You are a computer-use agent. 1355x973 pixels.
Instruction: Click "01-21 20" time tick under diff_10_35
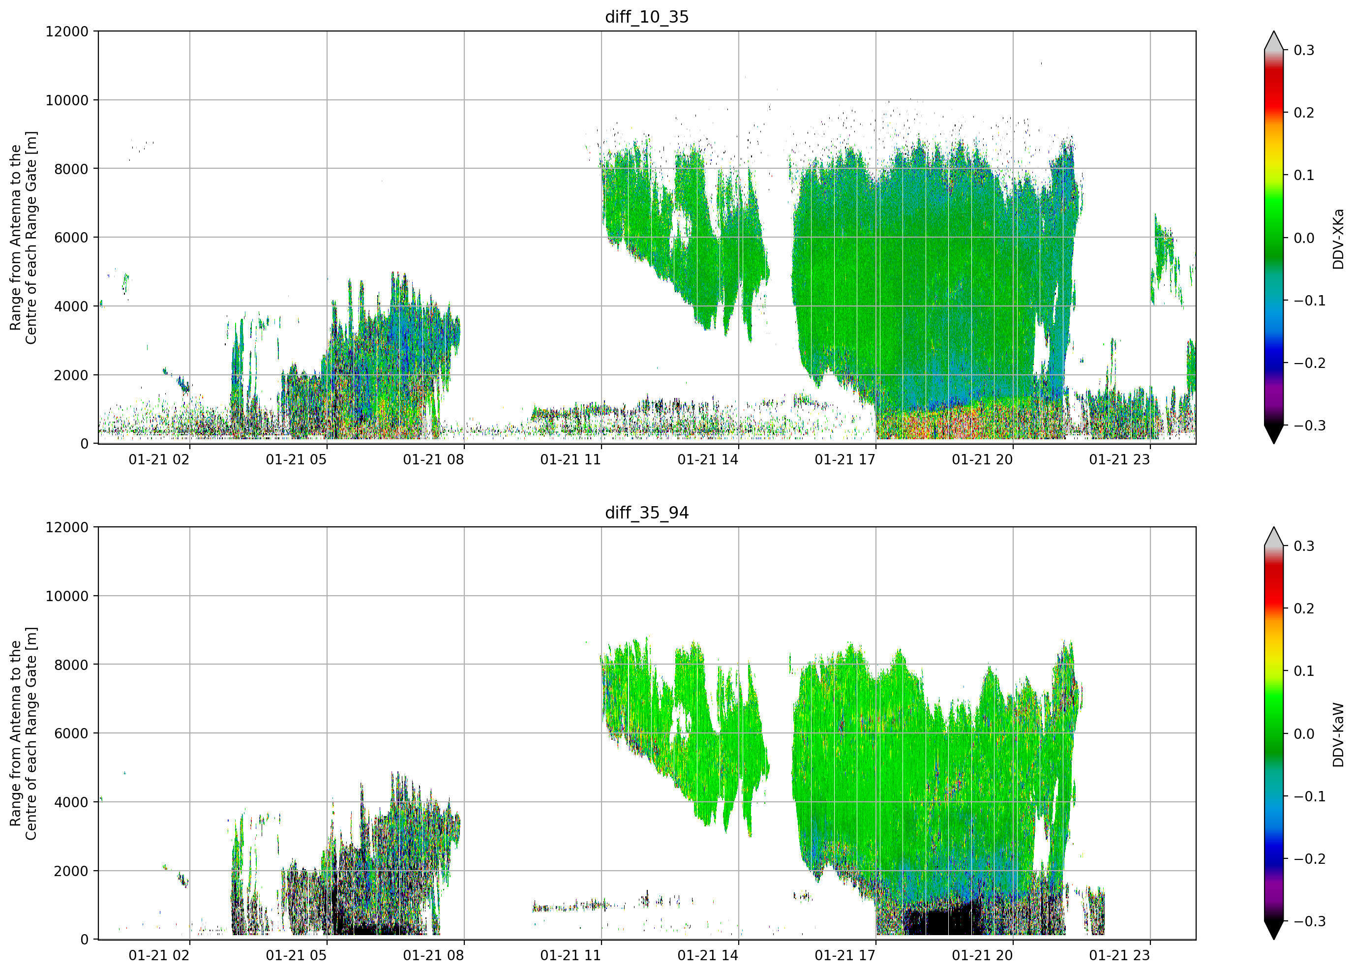[x=982, y=459]
